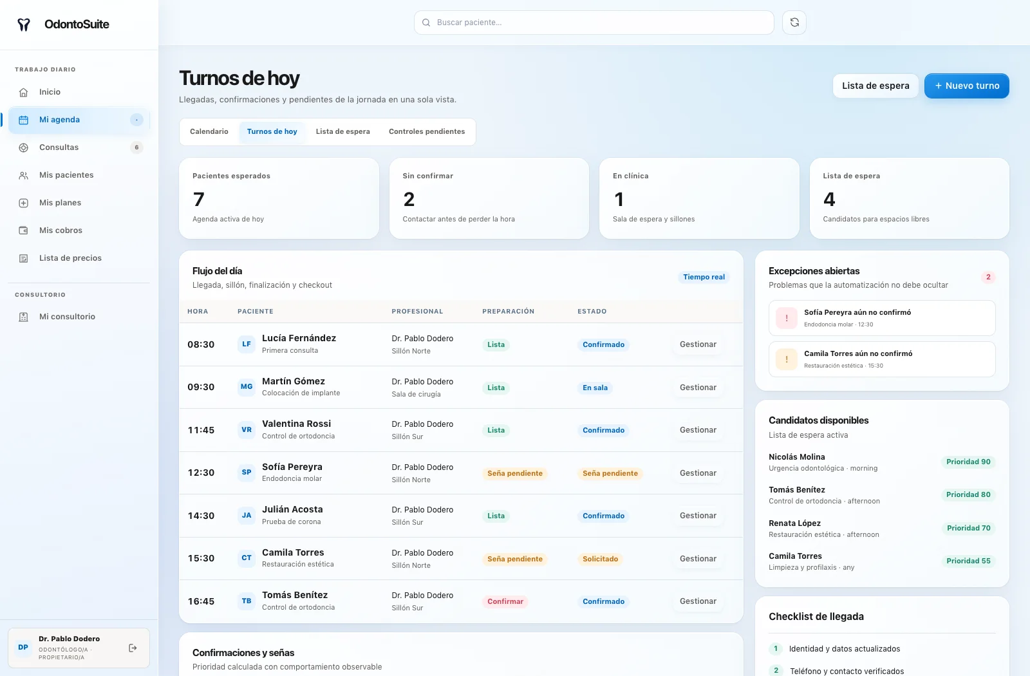
Task: Click the Lista de espera header button
Action: tap(876, 86)
